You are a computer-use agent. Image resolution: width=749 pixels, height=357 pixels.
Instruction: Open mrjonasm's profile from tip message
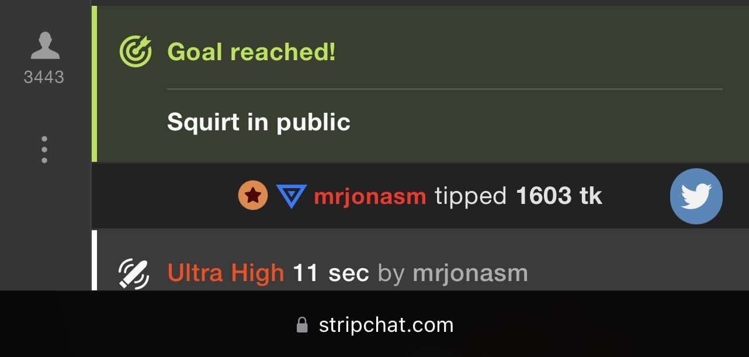click(370, 196)
